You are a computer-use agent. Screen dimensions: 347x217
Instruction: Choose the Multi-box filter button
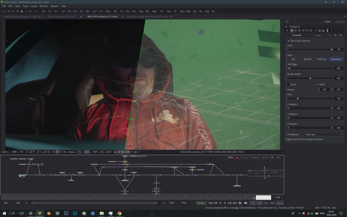322,59
